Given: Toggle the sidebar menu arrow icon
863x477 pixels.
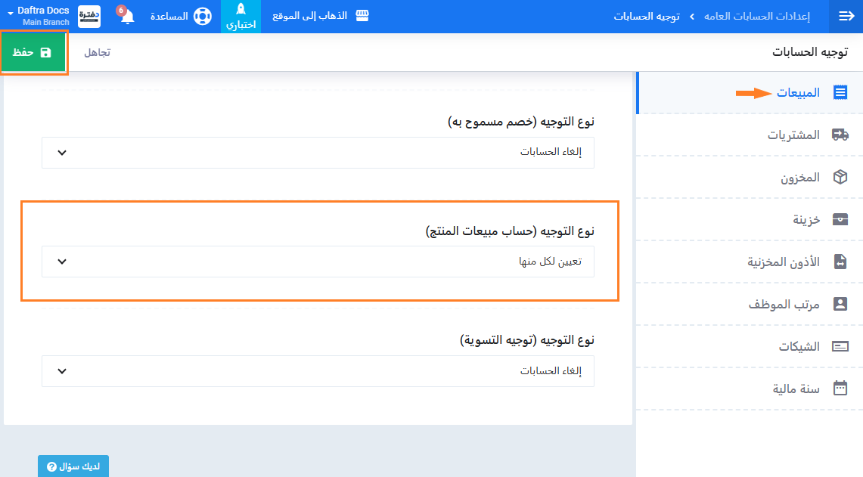Looking at the screenshot, I should coord(846,16).
